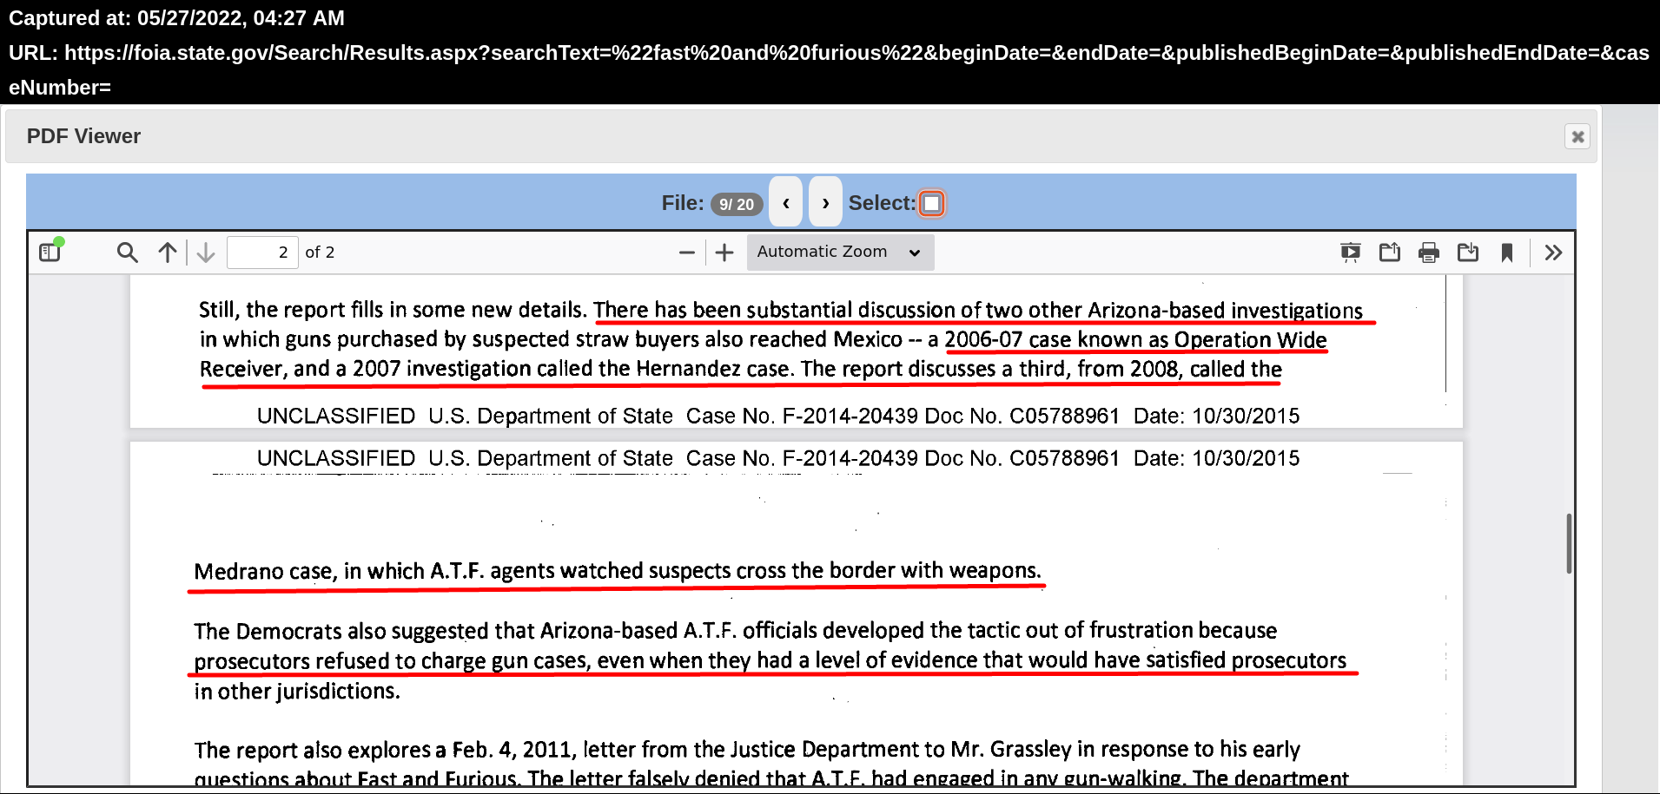The height and width of the screenshot is (794, 1660).
Task: Go to previous page arrow
Action: coord(168,253)
